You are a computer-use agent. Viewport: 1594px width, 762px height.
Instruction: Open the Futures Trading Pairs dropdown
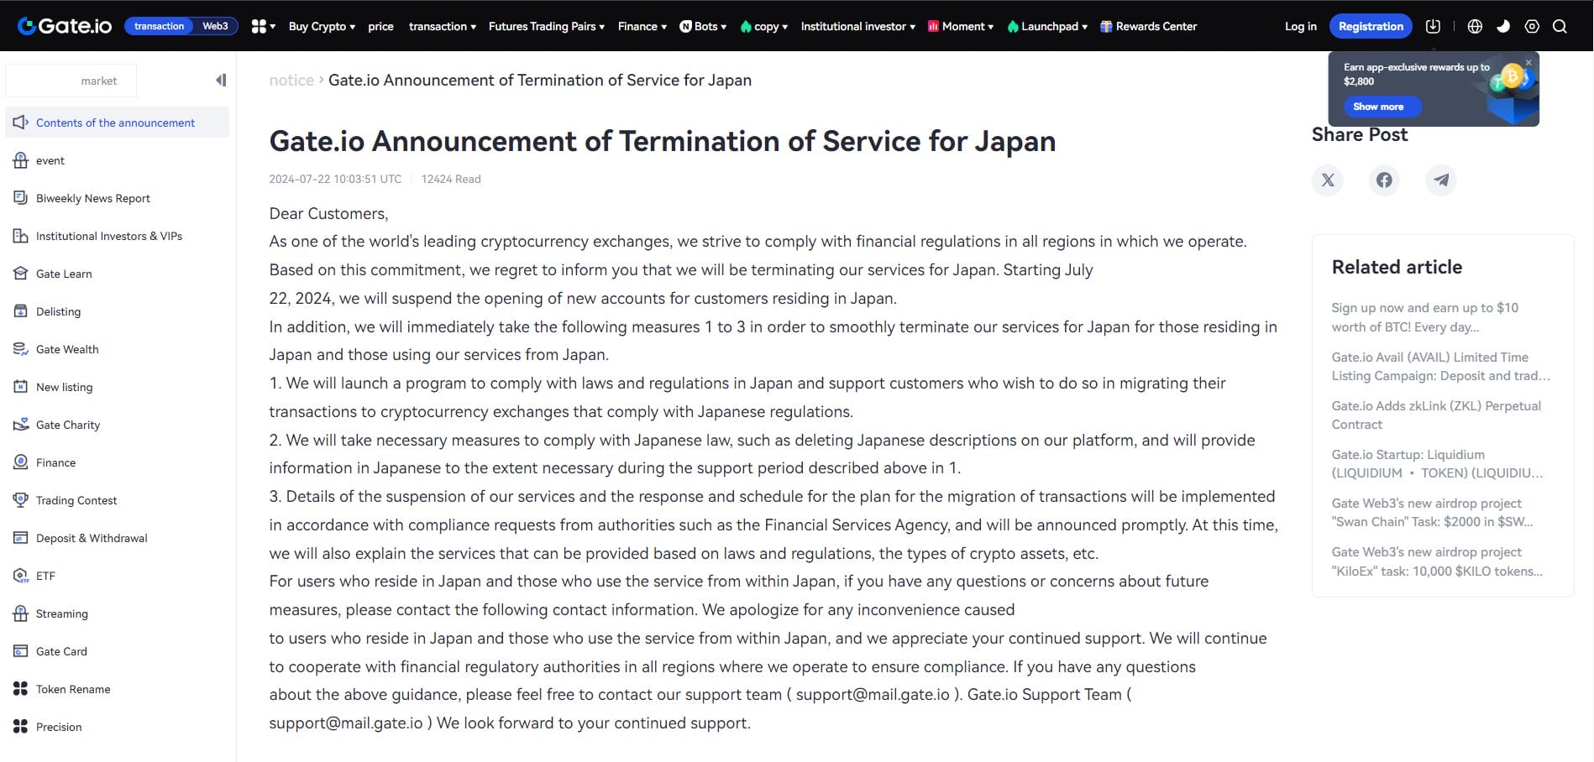coord(542,26)
